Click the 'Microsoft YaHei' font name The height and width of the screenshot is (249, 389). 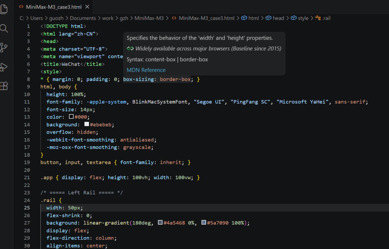(x=303, y=102)
